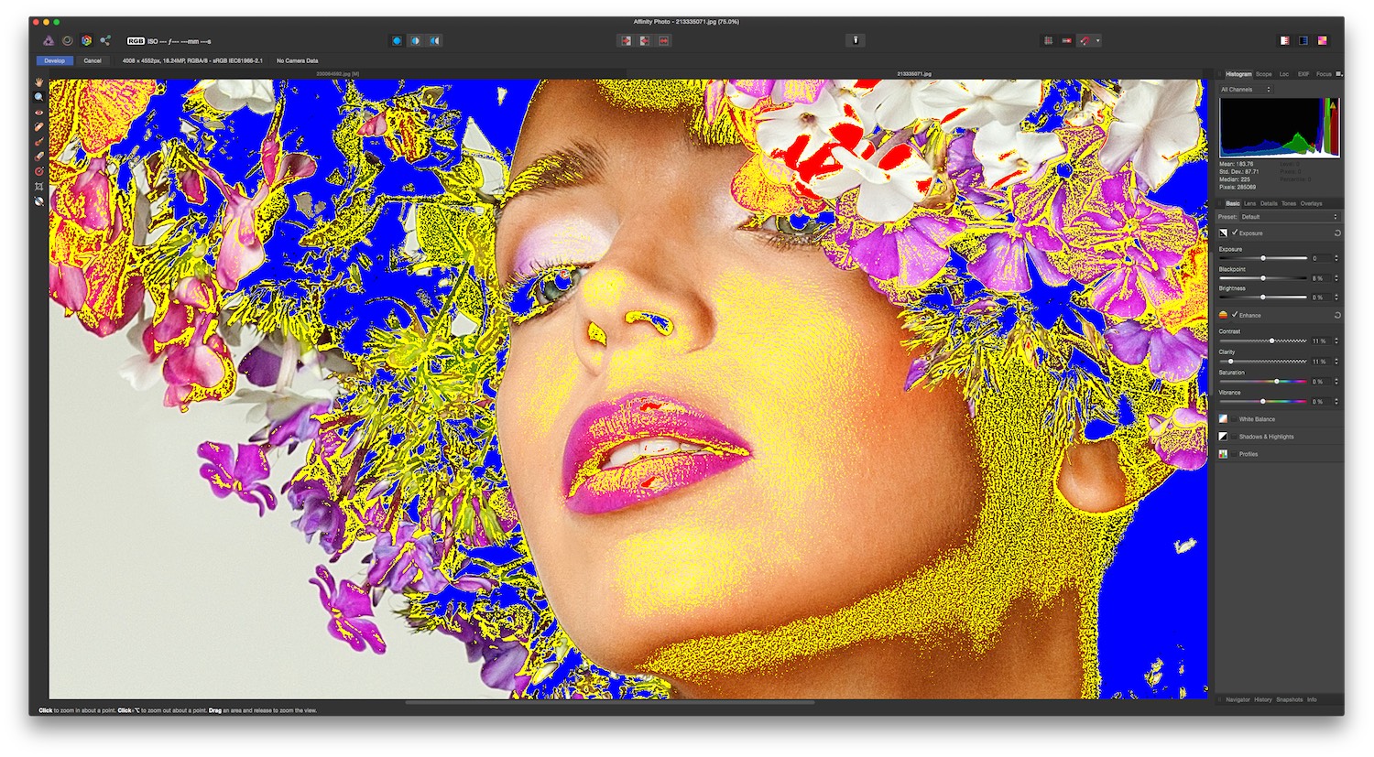1374x757 pixels.
Task: Adjust the Exposure slider
Action: pyautogui.click(x=1263, y=258)
